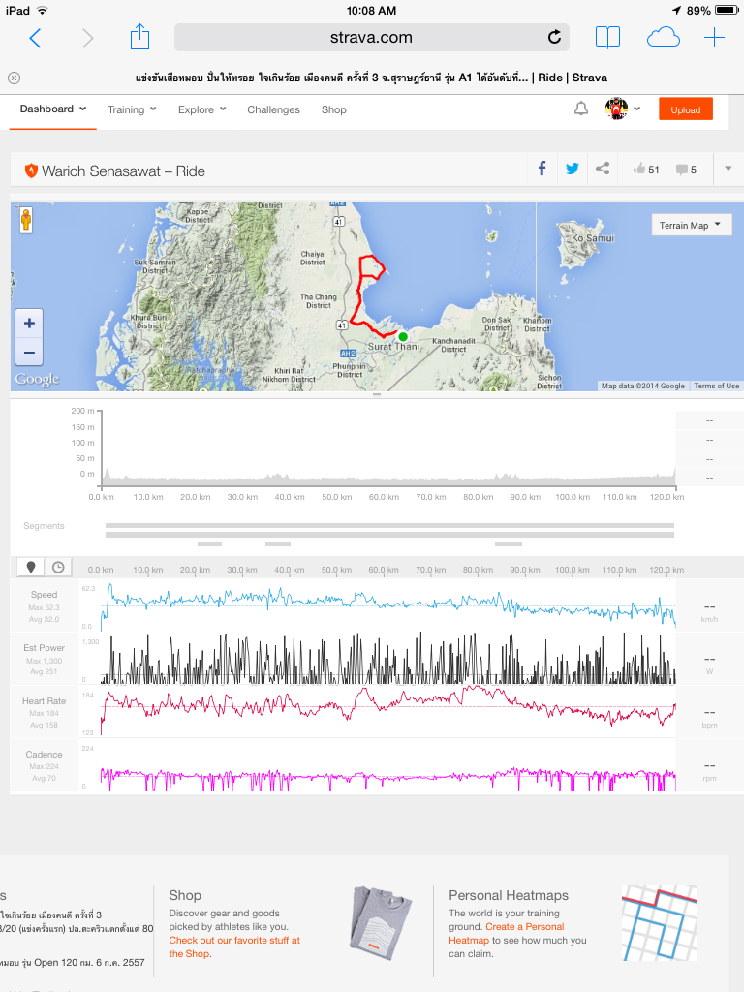Tap the strava.com address field
This screenshot has height=992, width=744.
(371, 38)
